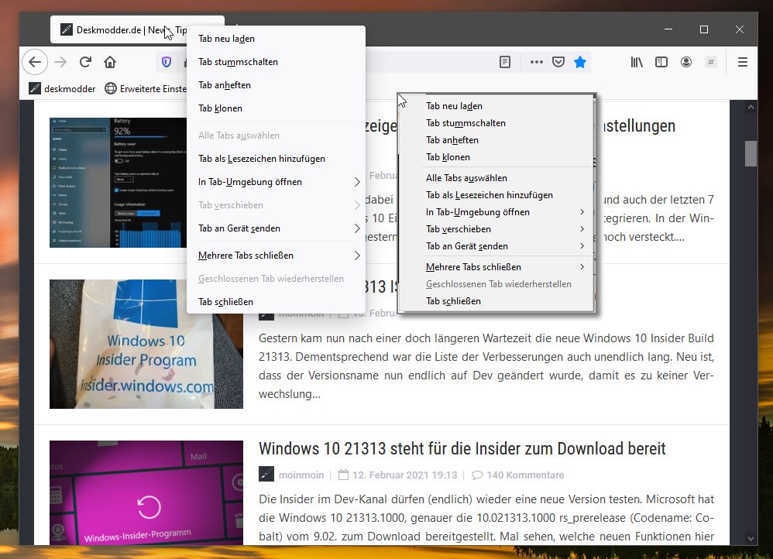Pick Tab als Lesezeichen hinzufügen in right menu
The image size is (773, 559).
[x=496, y=194]
